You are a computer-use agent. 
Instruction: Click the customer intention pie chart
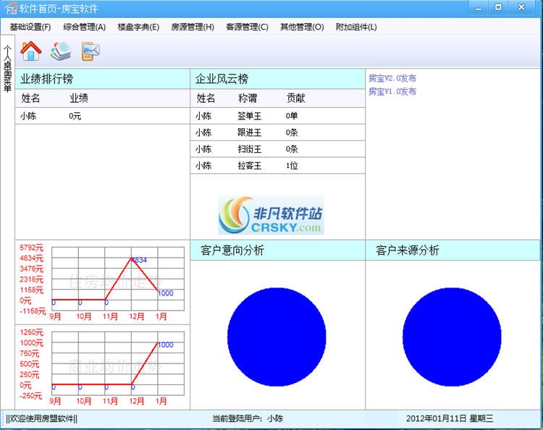[x=277, y=337]
